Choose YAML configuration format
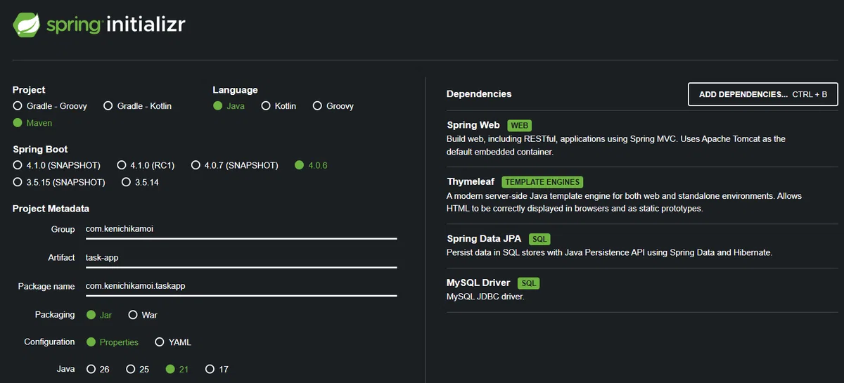The width and height of the screenshot is (844, 383). point(173,342)
